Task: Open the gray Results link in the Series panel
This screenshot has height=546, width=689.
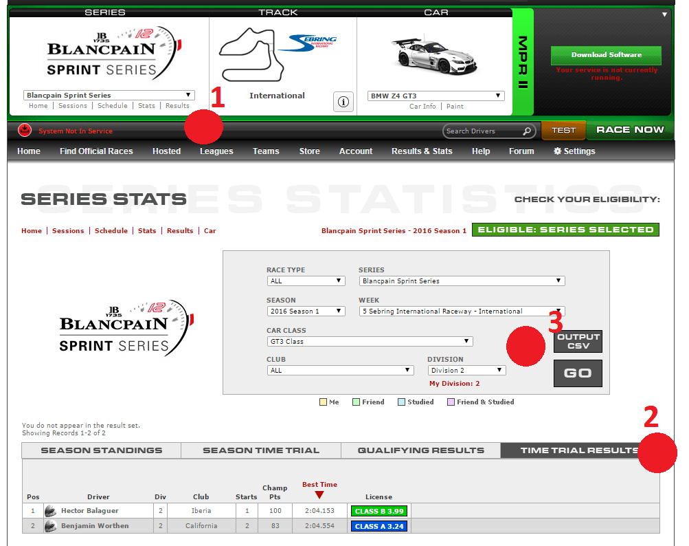Action: (177, 106)
